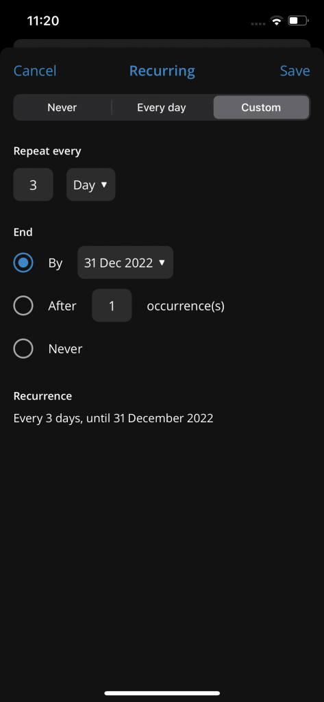This screenshot has width=324, height=702.
Task: Edit the repeat interval number field
Action: click(33, 184)
